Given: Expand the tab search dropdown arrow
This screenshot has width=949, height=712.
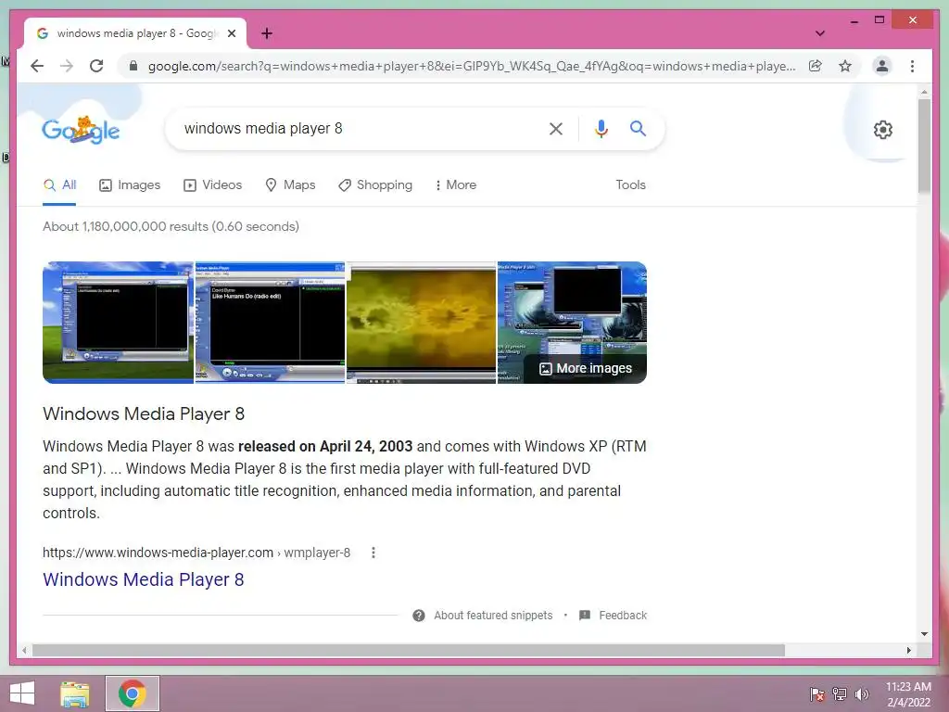Looking at the screenshot, I should coord(820,33).
